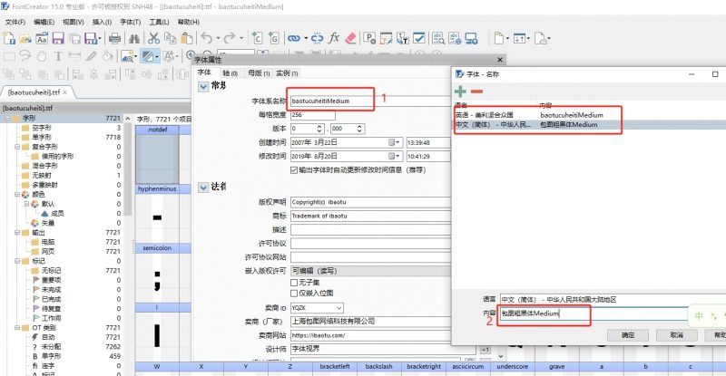Insert glyphs with the +G icon
The image size is (726, 376).
[274, 38]
